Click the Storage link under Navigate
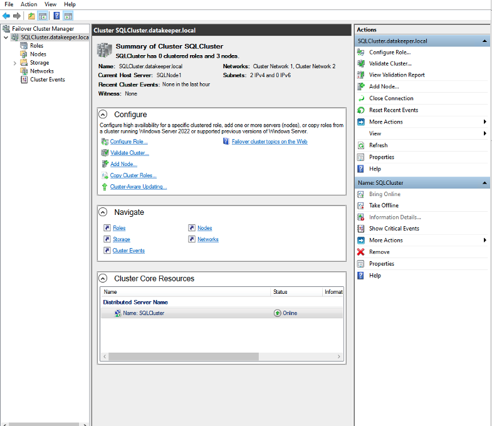This screenshot has height=426, width=492. pyautogui.click(x=121, y=239)
